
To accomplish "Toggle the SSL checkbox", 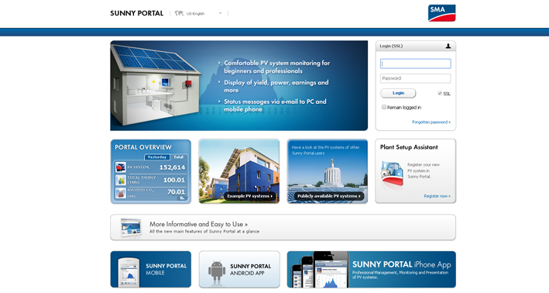I will (440, 93).
